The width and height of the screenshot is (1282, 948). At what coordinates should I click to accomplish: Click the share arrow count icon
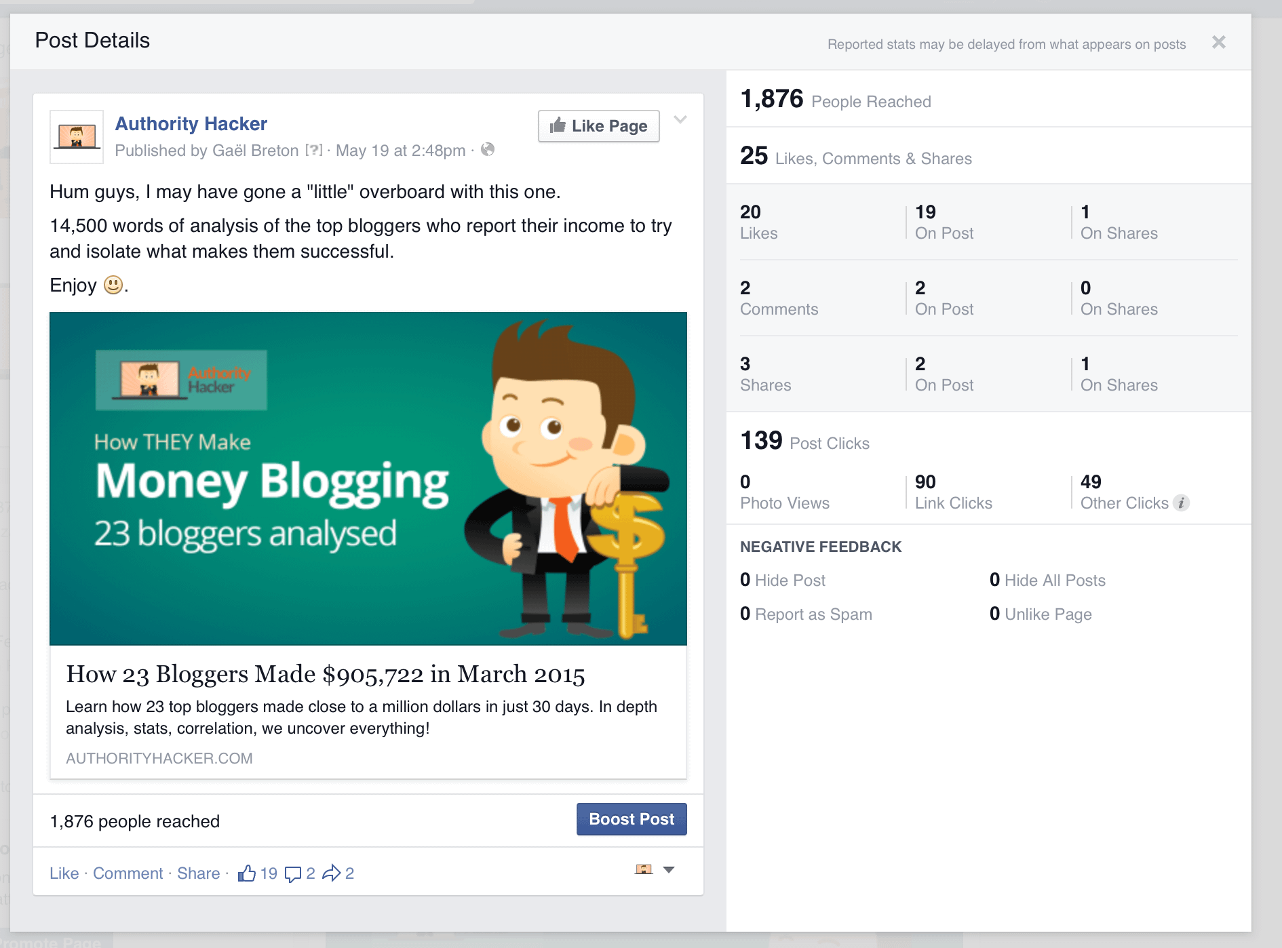coord(332,873)
